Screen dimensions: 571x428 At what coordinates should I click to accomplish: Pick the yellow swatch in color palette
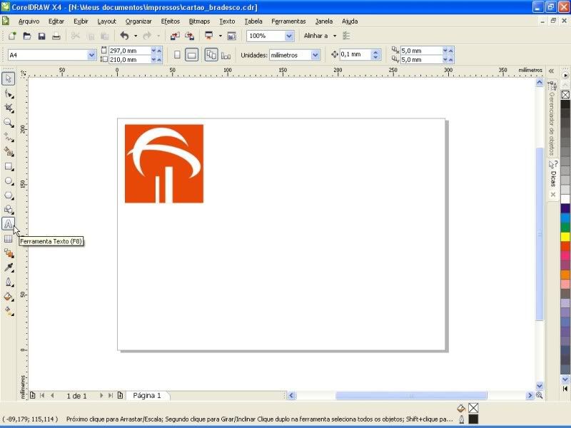[x=565, y=237]
